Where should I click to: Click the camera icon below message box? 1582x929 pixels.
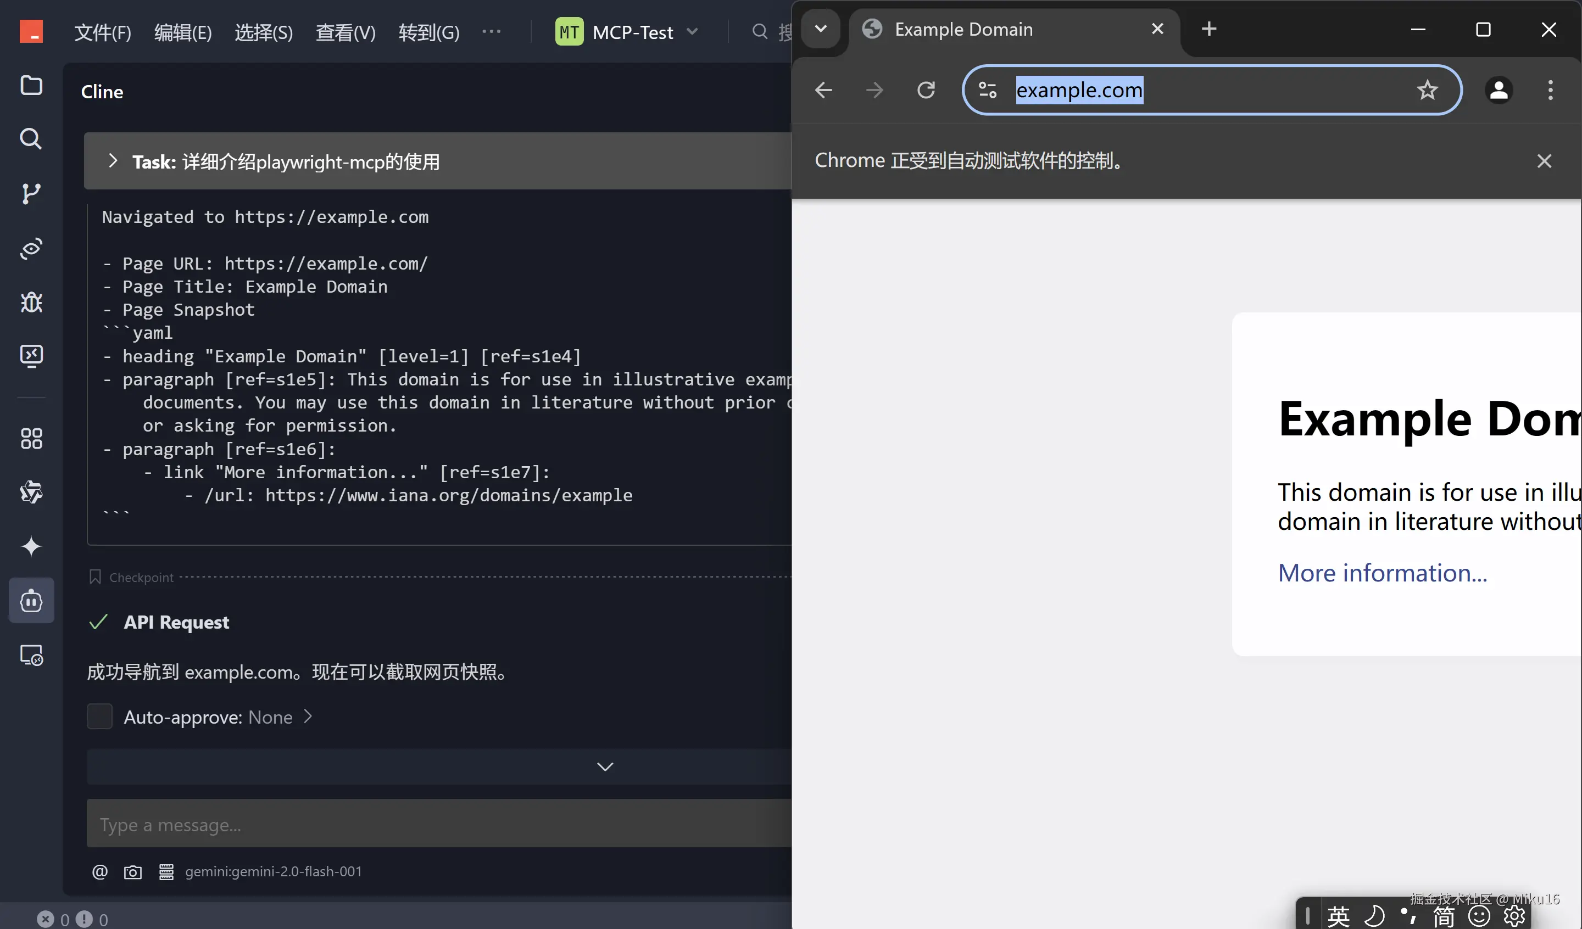pos(132,872)
